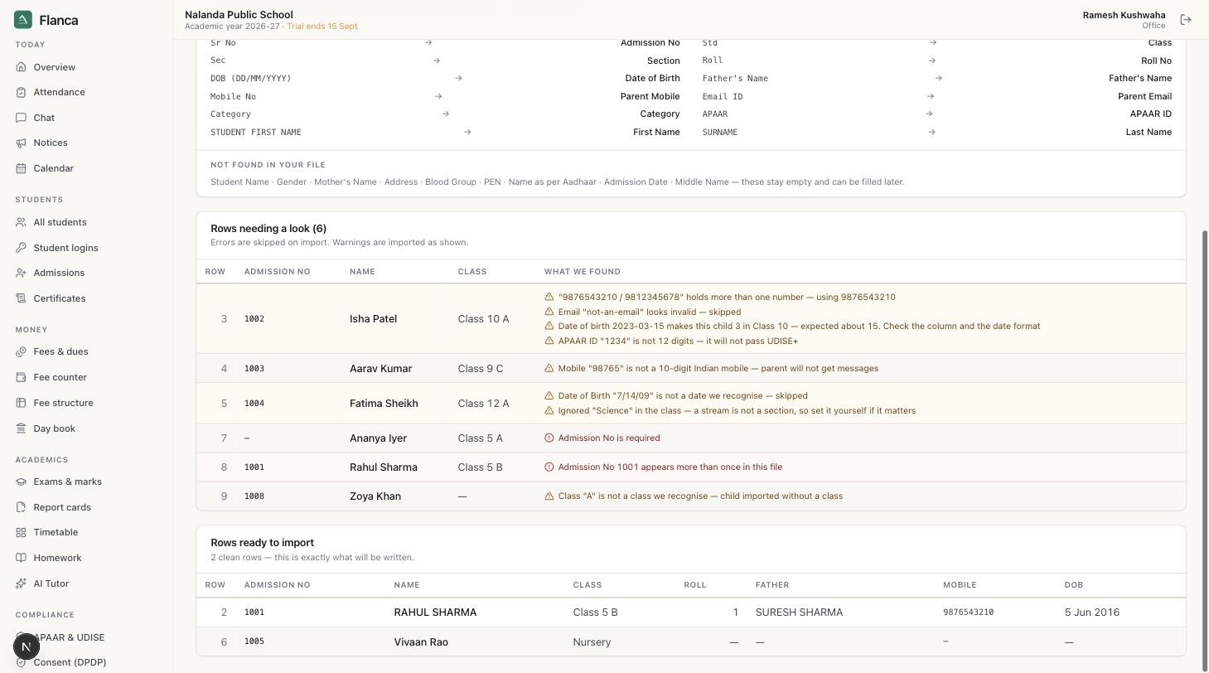Click the Student logins key icon
1209x673 pixels.
click(x=22, y=248)
